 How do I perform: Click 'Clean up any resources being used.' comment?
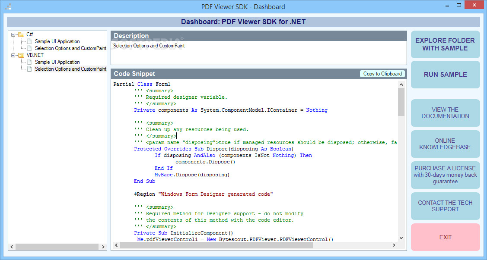coord(191,129)
